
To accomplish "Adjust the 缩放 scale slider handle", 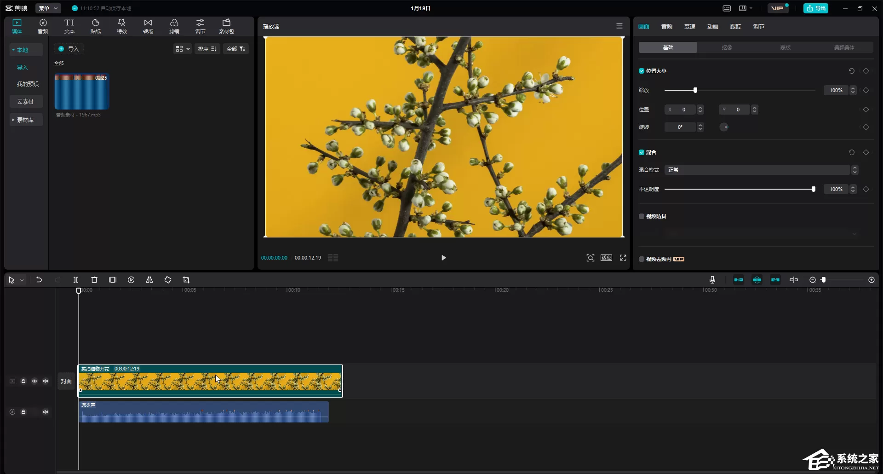I will (x=695, y=90).
